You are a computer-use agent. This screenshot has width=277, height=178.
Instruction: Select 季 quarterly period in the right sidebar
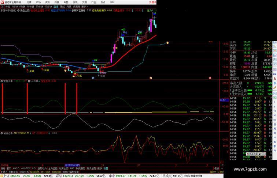[275, 146]
